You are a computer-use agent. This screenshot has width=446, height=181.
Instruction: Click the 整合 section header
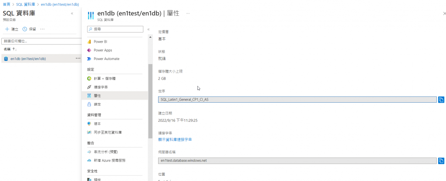[91, 143]
